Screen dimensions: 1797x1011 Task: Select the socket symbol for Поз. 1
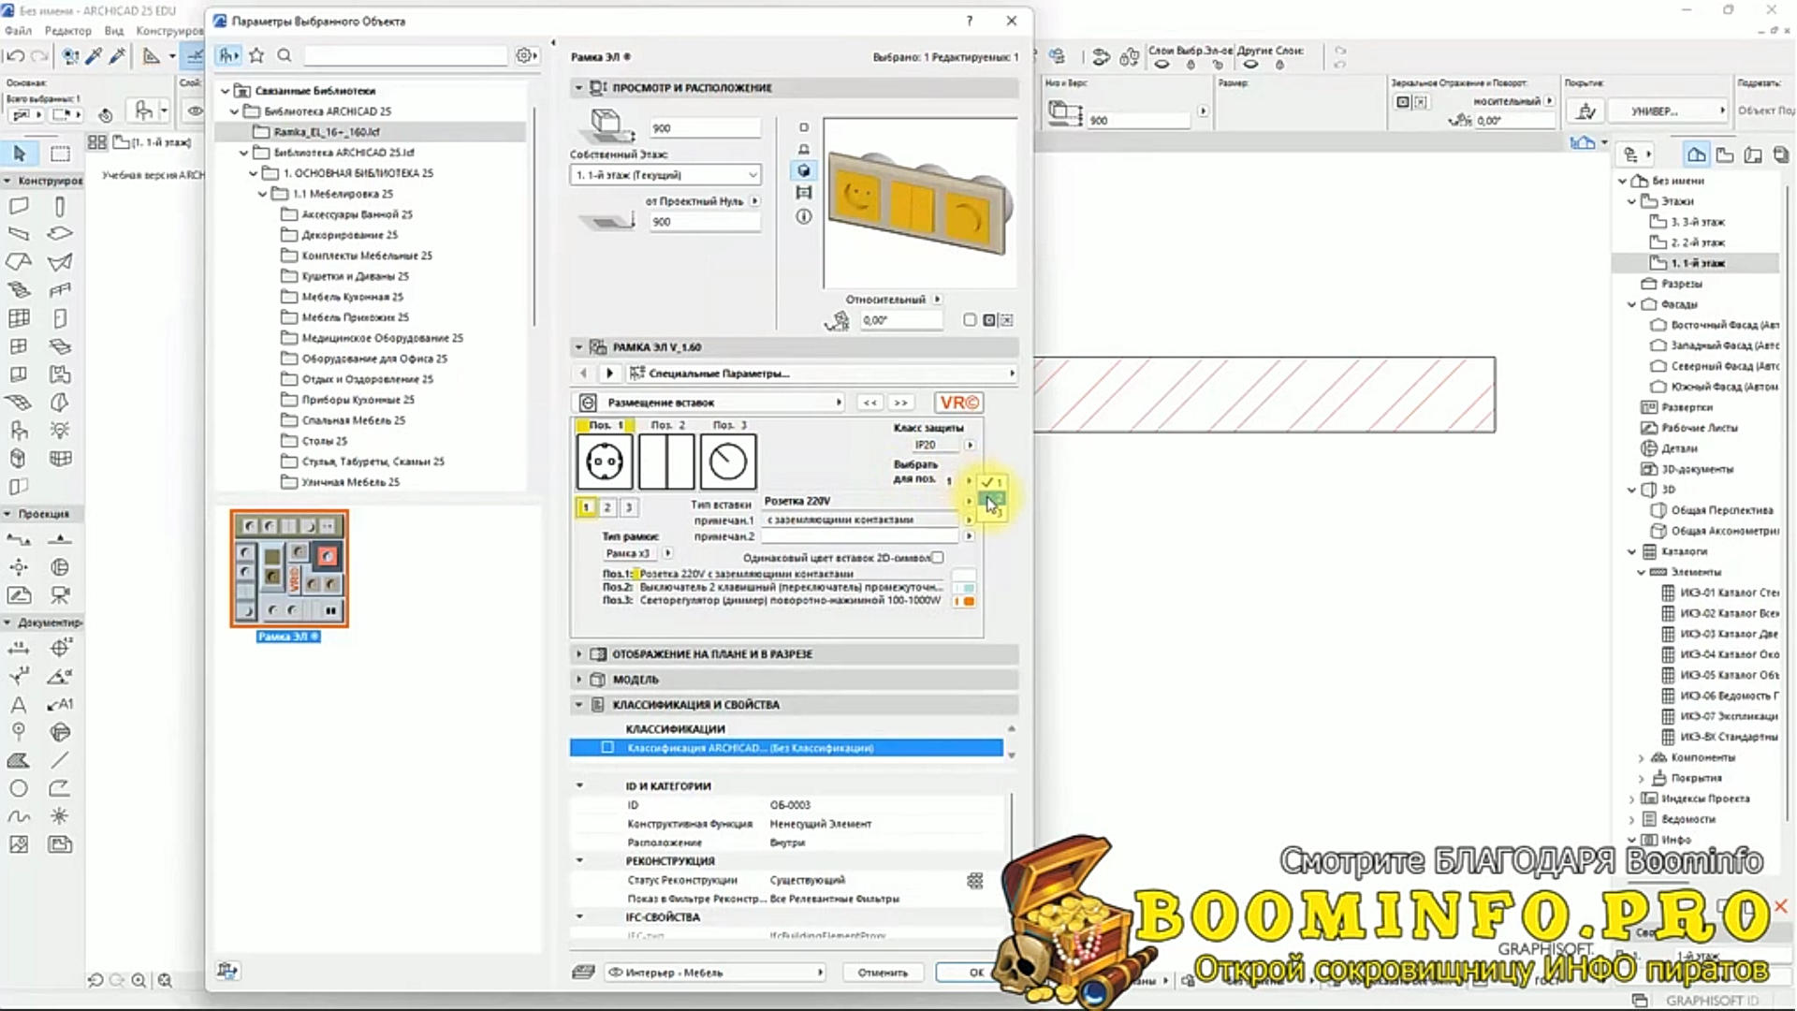pos(604,462)
